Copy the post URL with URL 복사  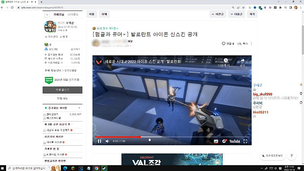click(242, 44)
